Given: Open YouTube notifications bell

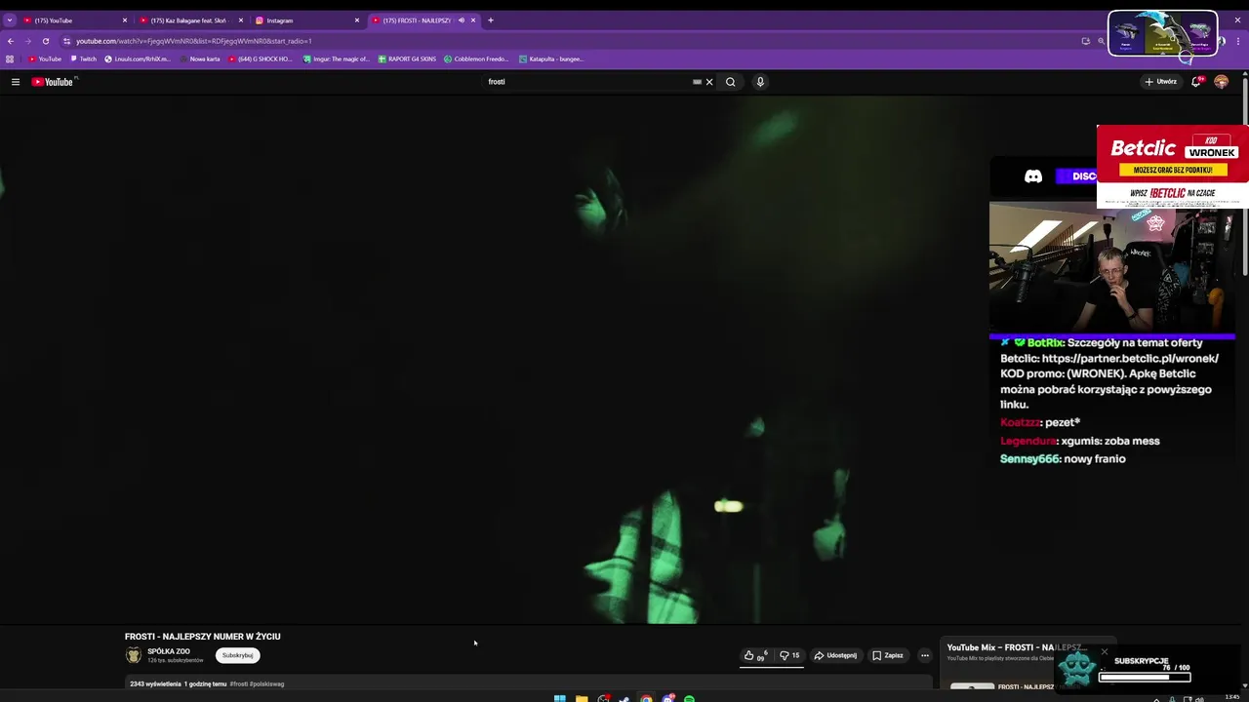Looking at the screenshot, I should point(1195,82).
